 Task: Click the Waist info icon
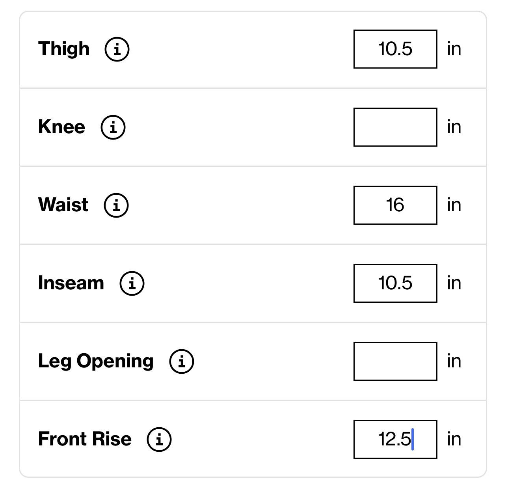(116, 205)
